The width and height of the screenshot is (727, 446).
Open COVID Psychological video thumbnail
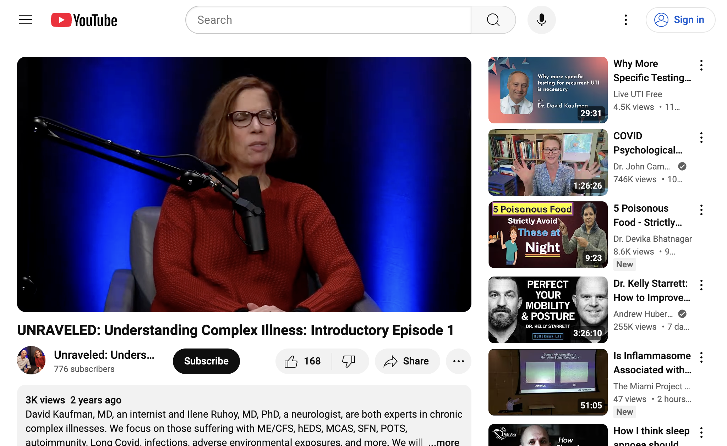click(548, 162)
